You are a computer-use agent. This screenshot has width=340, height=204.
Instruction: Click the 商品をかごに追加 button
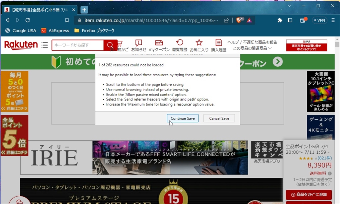[309, 194]
